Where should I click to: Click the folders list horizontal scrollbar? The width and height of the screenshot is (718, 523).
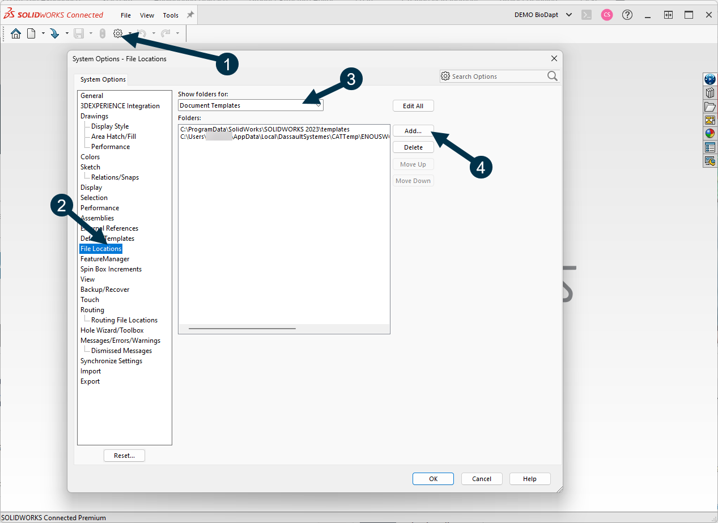pyautogui.click(x=242, y=328)
